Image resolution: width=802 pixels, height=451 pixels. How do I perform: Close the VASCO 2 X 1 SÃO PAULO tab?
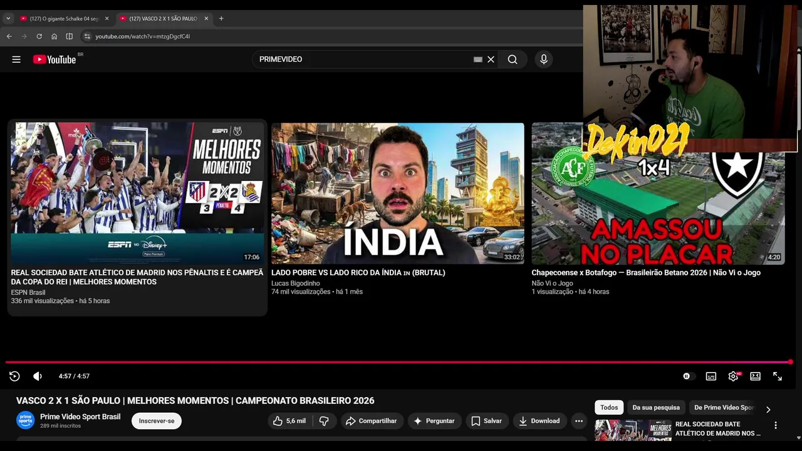(x=206, y=19)
